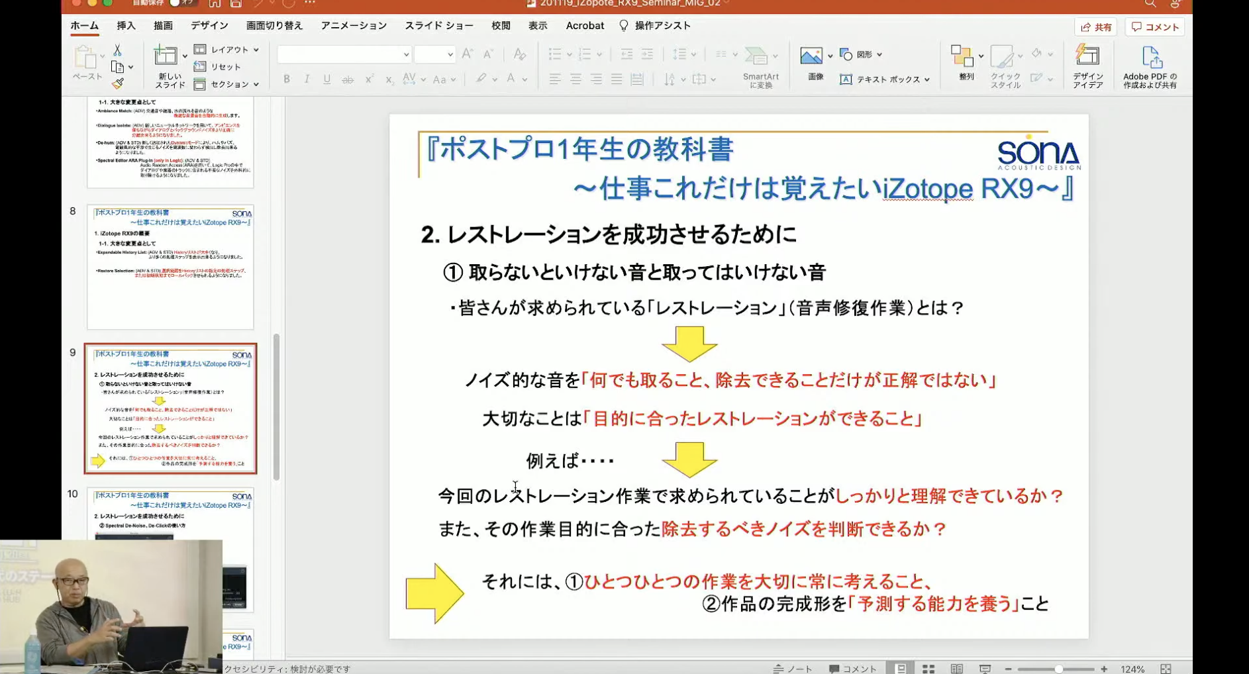Click zoom in plus button

pyautogui.click(x=1104, y=669)
